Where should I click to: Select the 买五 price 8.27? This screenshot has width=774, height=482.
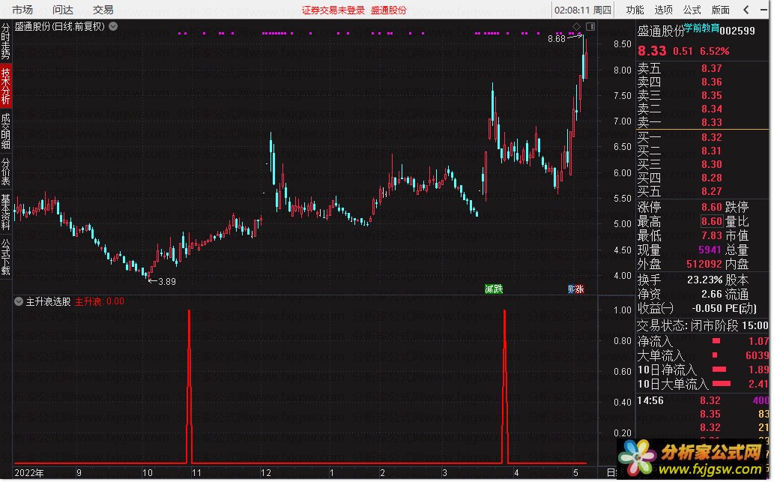[x=712, y=191]
